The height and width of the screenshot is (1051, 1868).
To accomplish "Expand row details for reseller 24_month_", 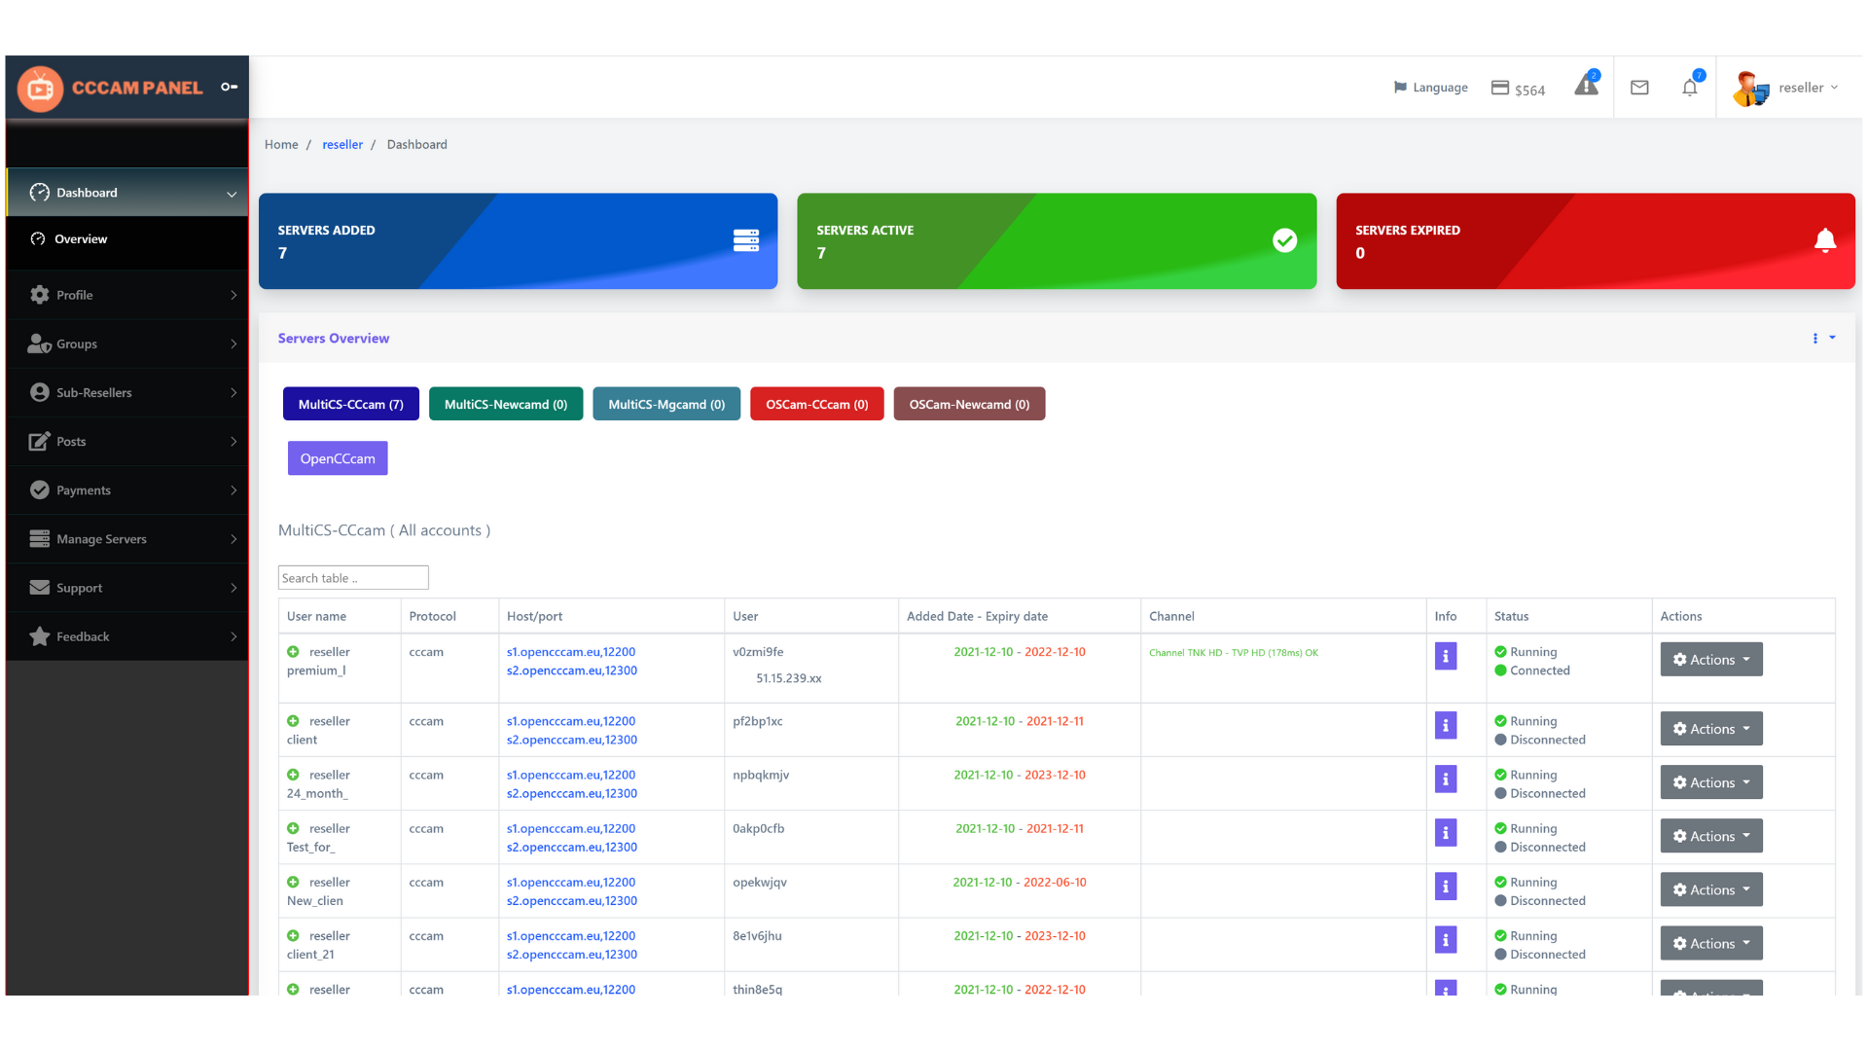I will click(293, 775).
